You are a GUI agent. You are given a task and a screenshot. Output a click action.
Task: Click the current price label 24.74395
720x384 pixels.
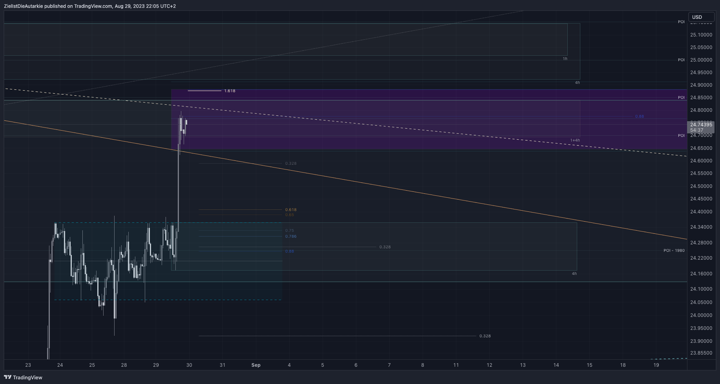tap(701, 124)
